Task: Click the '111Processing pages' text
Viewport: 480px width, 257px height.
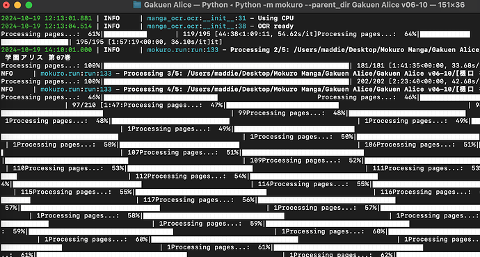Action: (x=417, y=168)
